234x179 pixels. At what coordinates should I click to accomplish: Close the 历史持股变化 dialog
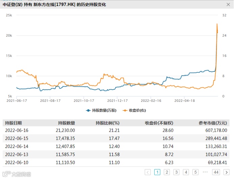pos(228,4)
